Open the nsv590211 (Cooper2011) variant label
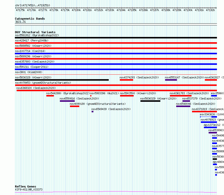Screen dimensions: 224x195 pos(32,67)
